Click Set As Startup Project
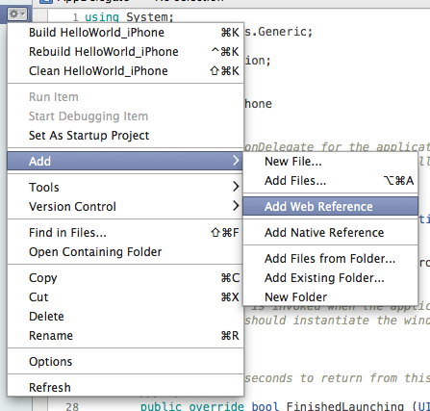Image resolution: width=430 pixels, height=411 pixels. (x=125, y=136)
